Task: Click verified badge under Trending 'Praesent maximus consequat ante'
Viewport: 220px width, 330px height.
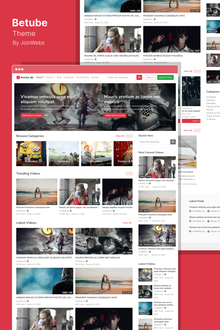Action: pos(28,211)
